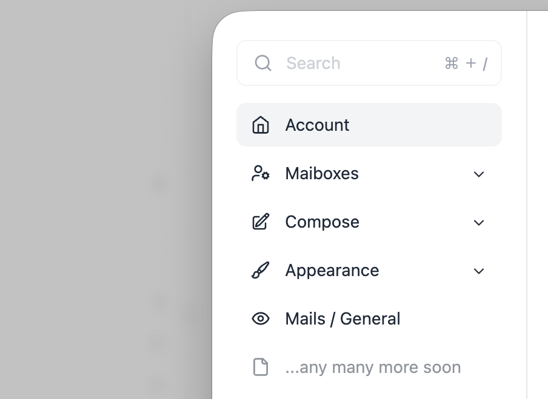Expand the Maiboxes chevron
This screenshot has width=548, height=399.
pos(479,174)
